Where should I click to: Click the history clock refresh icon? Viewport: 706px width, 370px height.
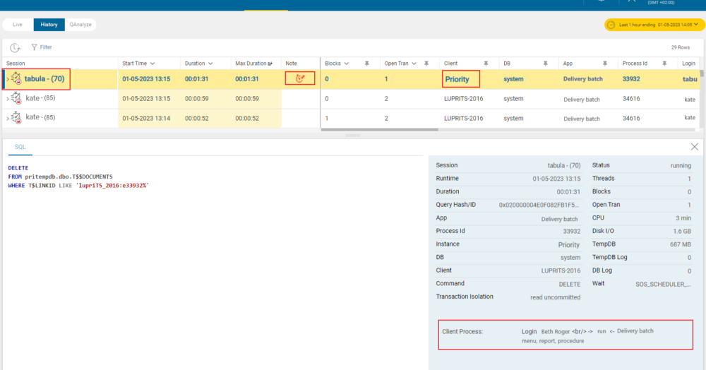(x=15, y=47)
